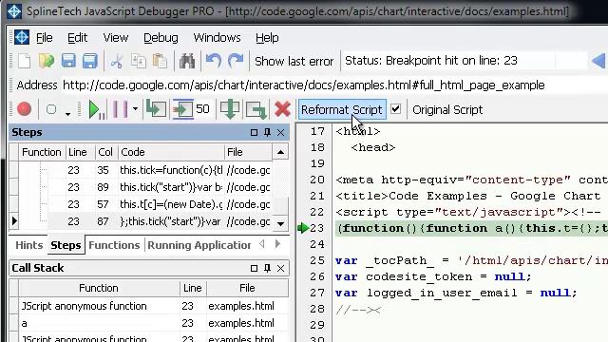Screen dimensions: 608x342
Task: Click line number 27 in the gutter
Action: 317,293
